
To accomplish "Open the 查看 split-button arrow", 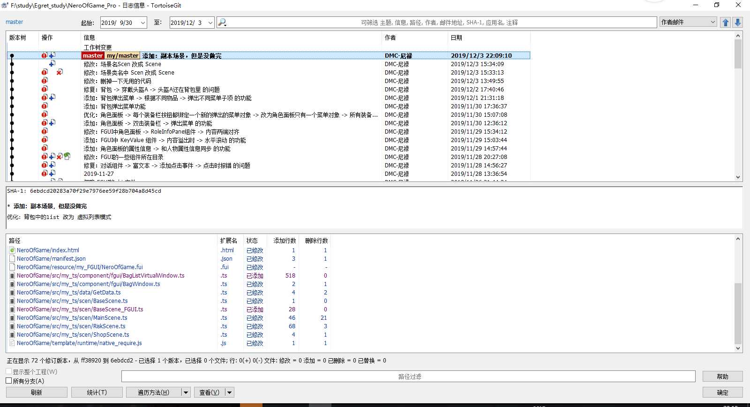I will tap(229, 392).
